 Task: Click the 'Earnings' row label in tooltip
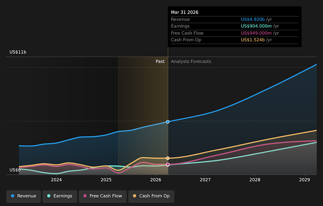[180, 26]
